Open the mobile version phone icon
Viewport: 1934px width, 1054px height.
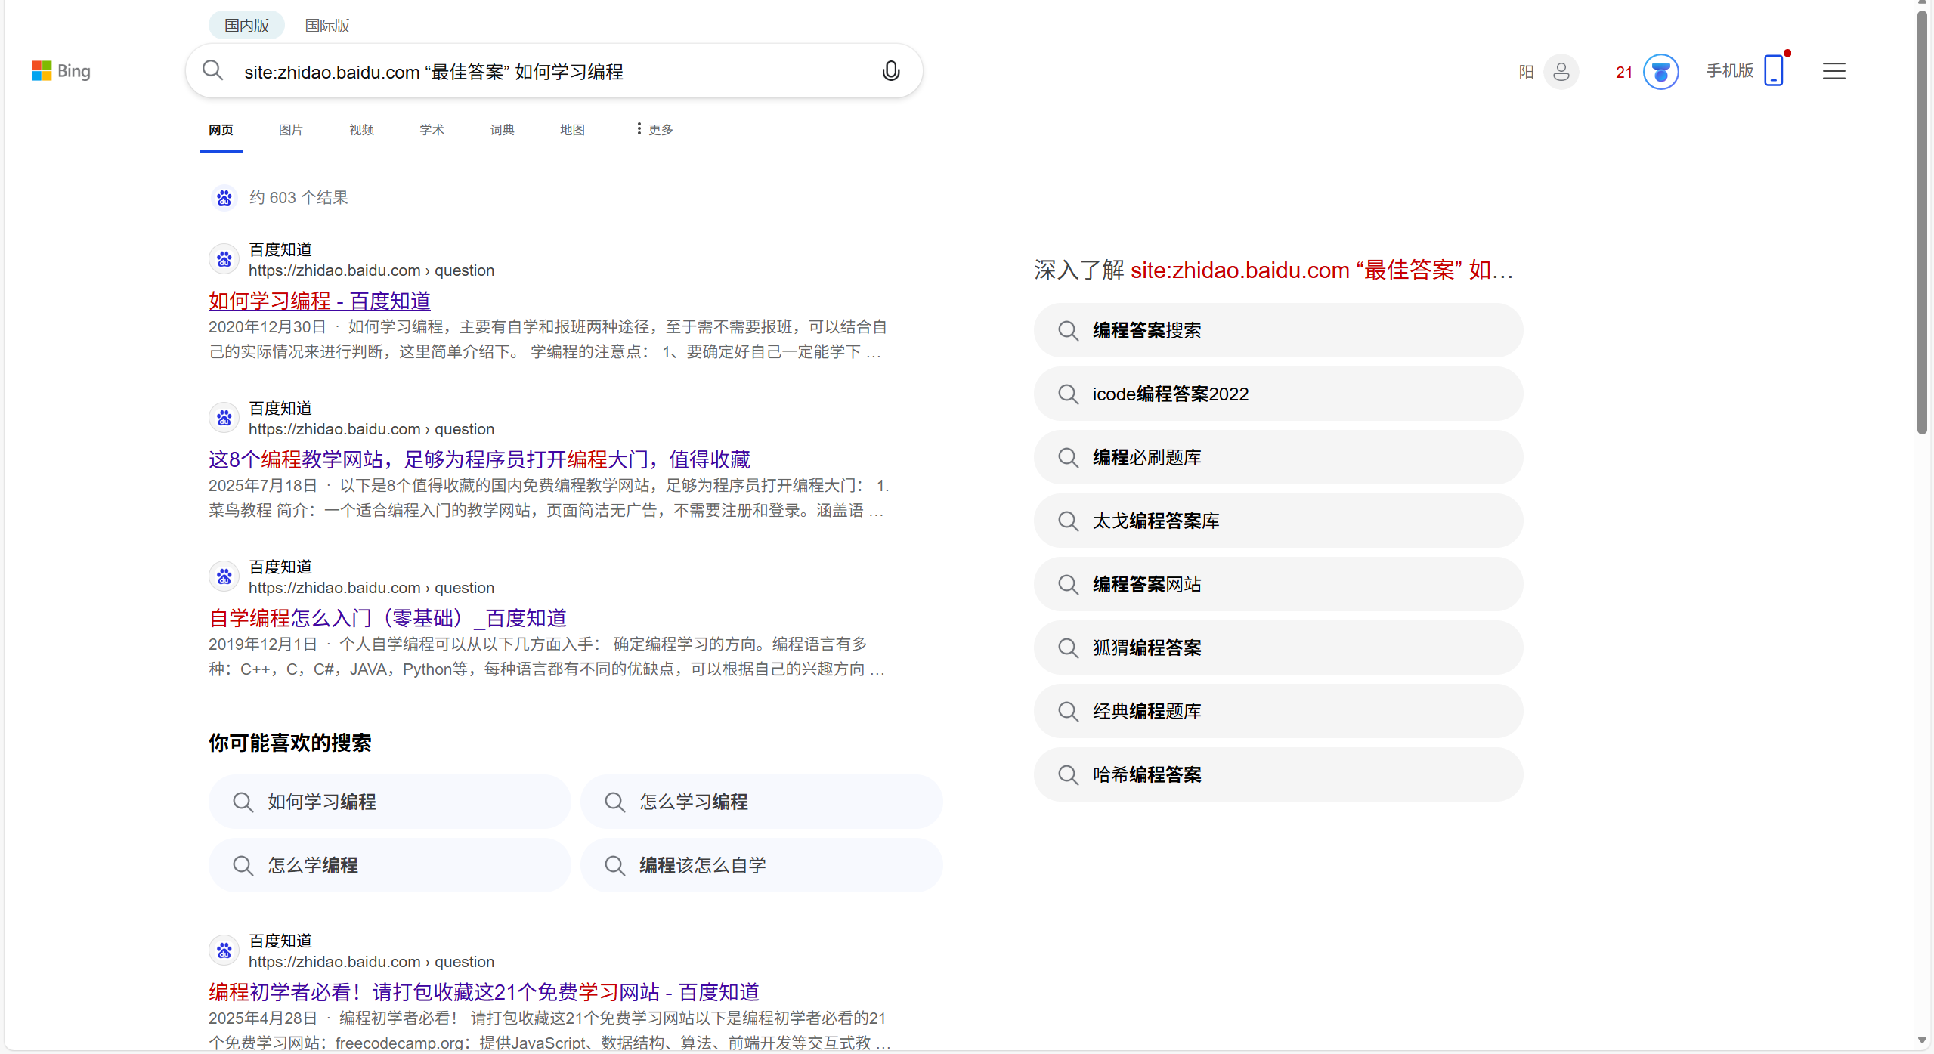(1773, 71)
